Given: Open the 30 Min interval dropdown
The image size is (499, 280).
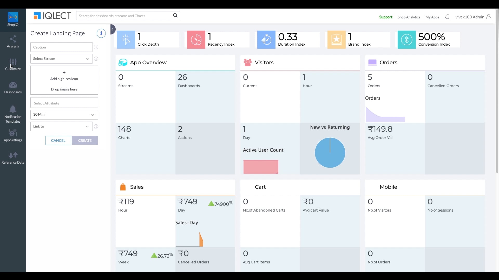Looking at the screenshot, I should [x=64, y=115].
